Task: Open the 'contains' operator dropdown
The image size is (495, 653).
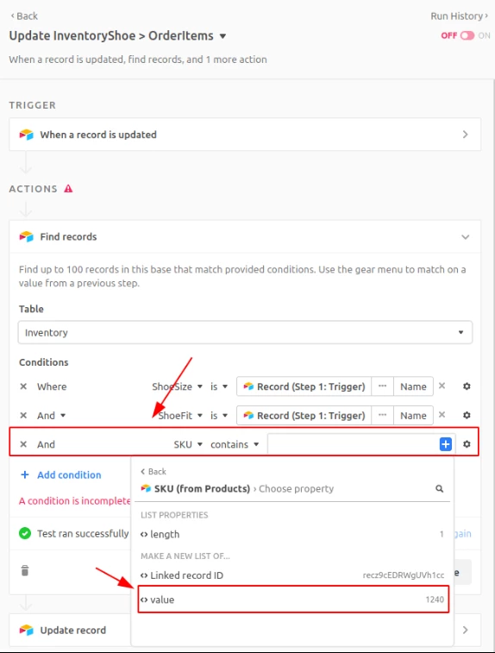Action: coord(235,444)
